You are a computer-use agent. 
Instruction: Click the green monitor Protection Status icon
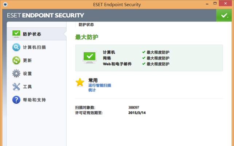(x=16, y=34)
